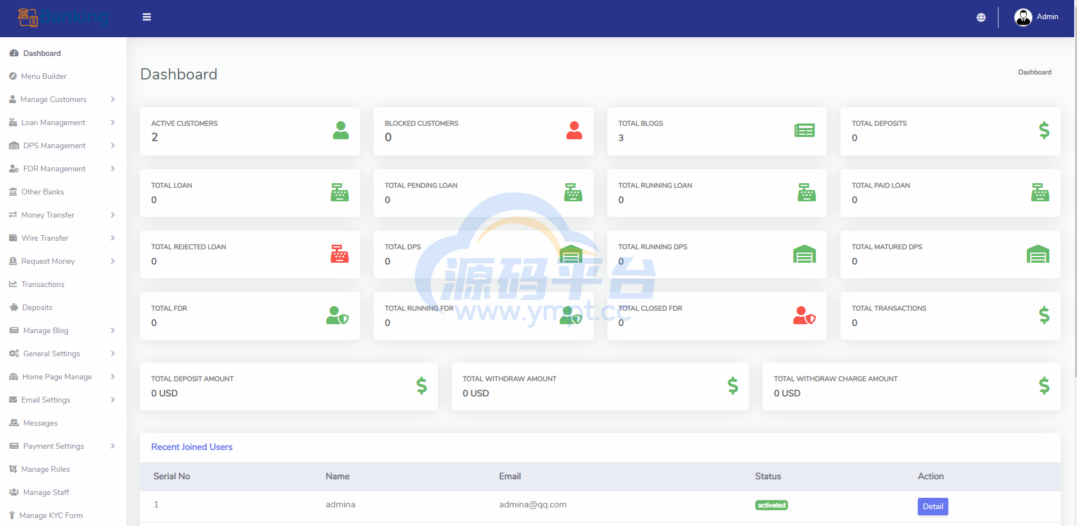Click the Admin profile avatar
1077x526 pixels.
tap(1023, 17)
